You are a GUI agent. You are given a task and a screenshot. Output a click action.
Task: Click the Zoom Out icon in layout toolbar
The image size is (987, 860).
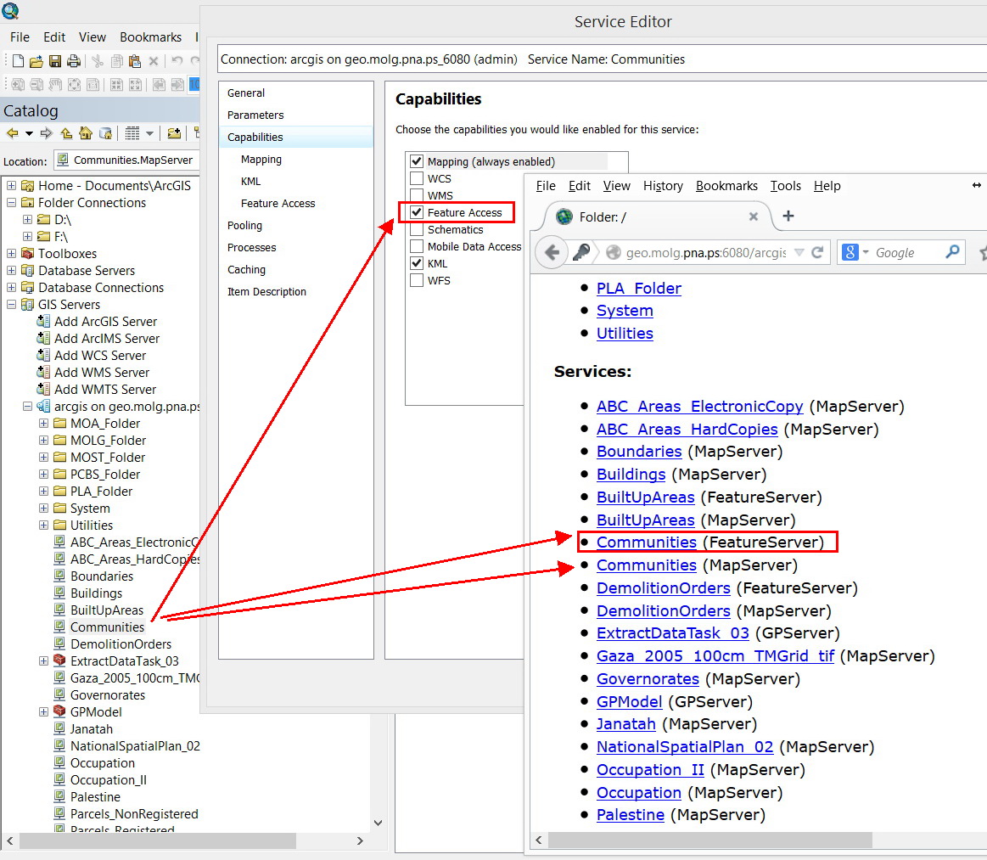pyautogui.click(x=37, y=84)
